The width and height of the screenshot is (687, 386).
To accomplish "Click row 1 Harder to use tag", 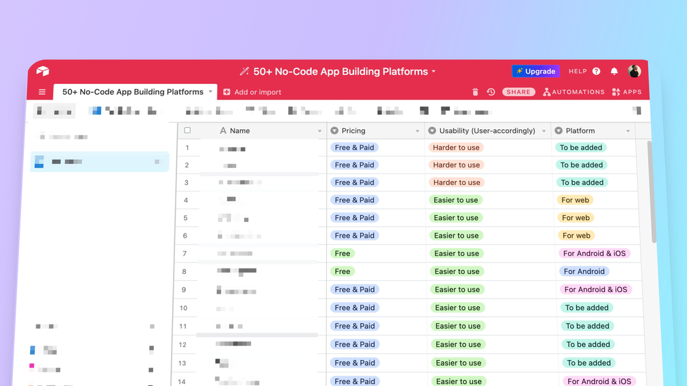I will tap(456, 148).
